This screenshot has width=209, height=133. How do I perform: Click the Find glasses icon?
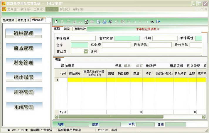tap(152, 22)
